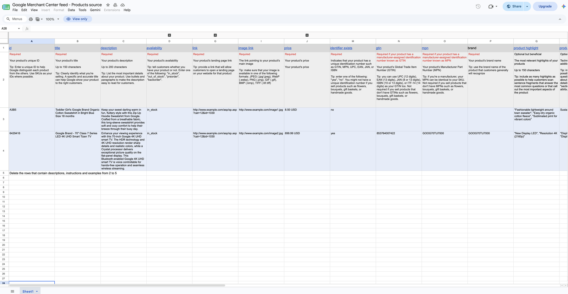The width and height of the screenshot is (568, 294).
Task: Open the Help menu
Action: click(x=127, y=10)
